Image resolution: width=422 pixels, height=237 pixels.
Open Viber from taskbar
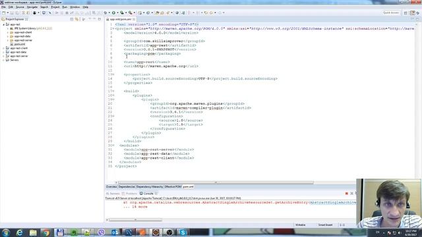101,232
